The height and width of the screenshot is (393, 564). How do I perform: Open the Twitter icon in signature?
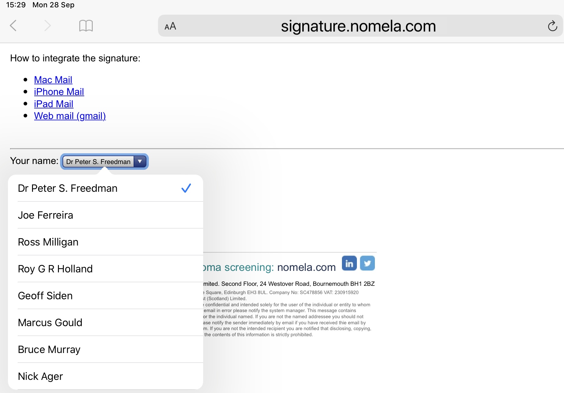tap(367, 263)
